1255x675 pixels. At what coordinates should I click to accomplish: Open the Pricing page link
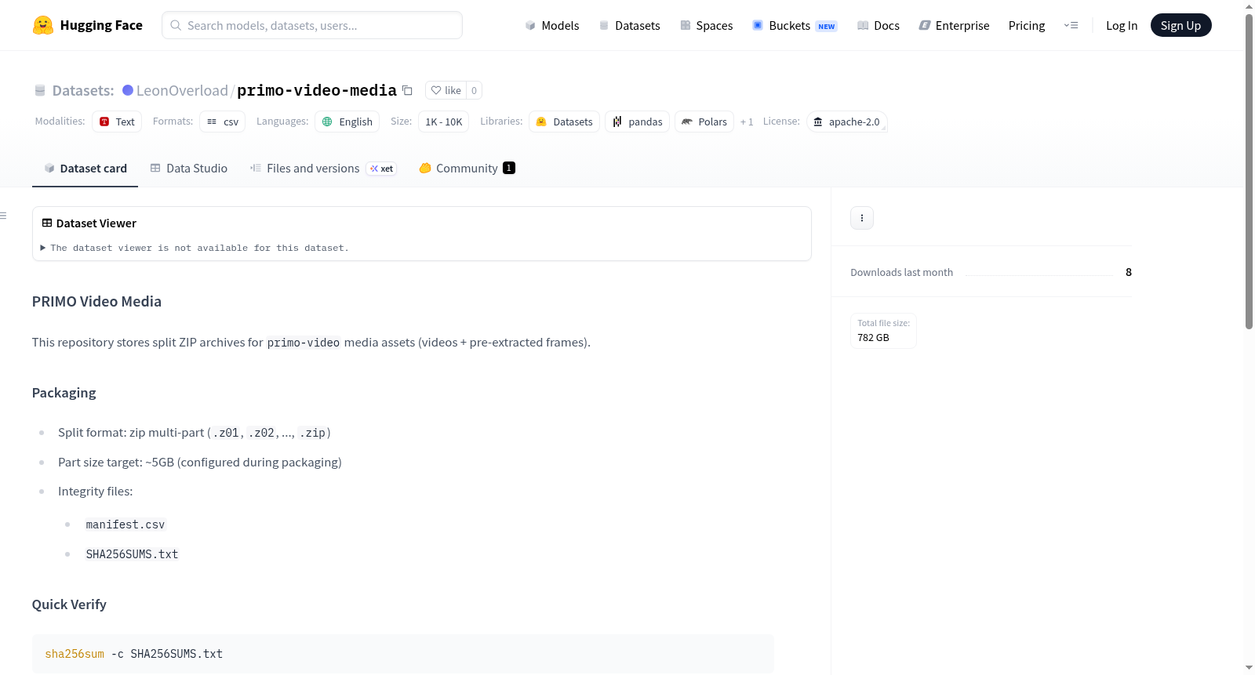(x=1027, y=25)
